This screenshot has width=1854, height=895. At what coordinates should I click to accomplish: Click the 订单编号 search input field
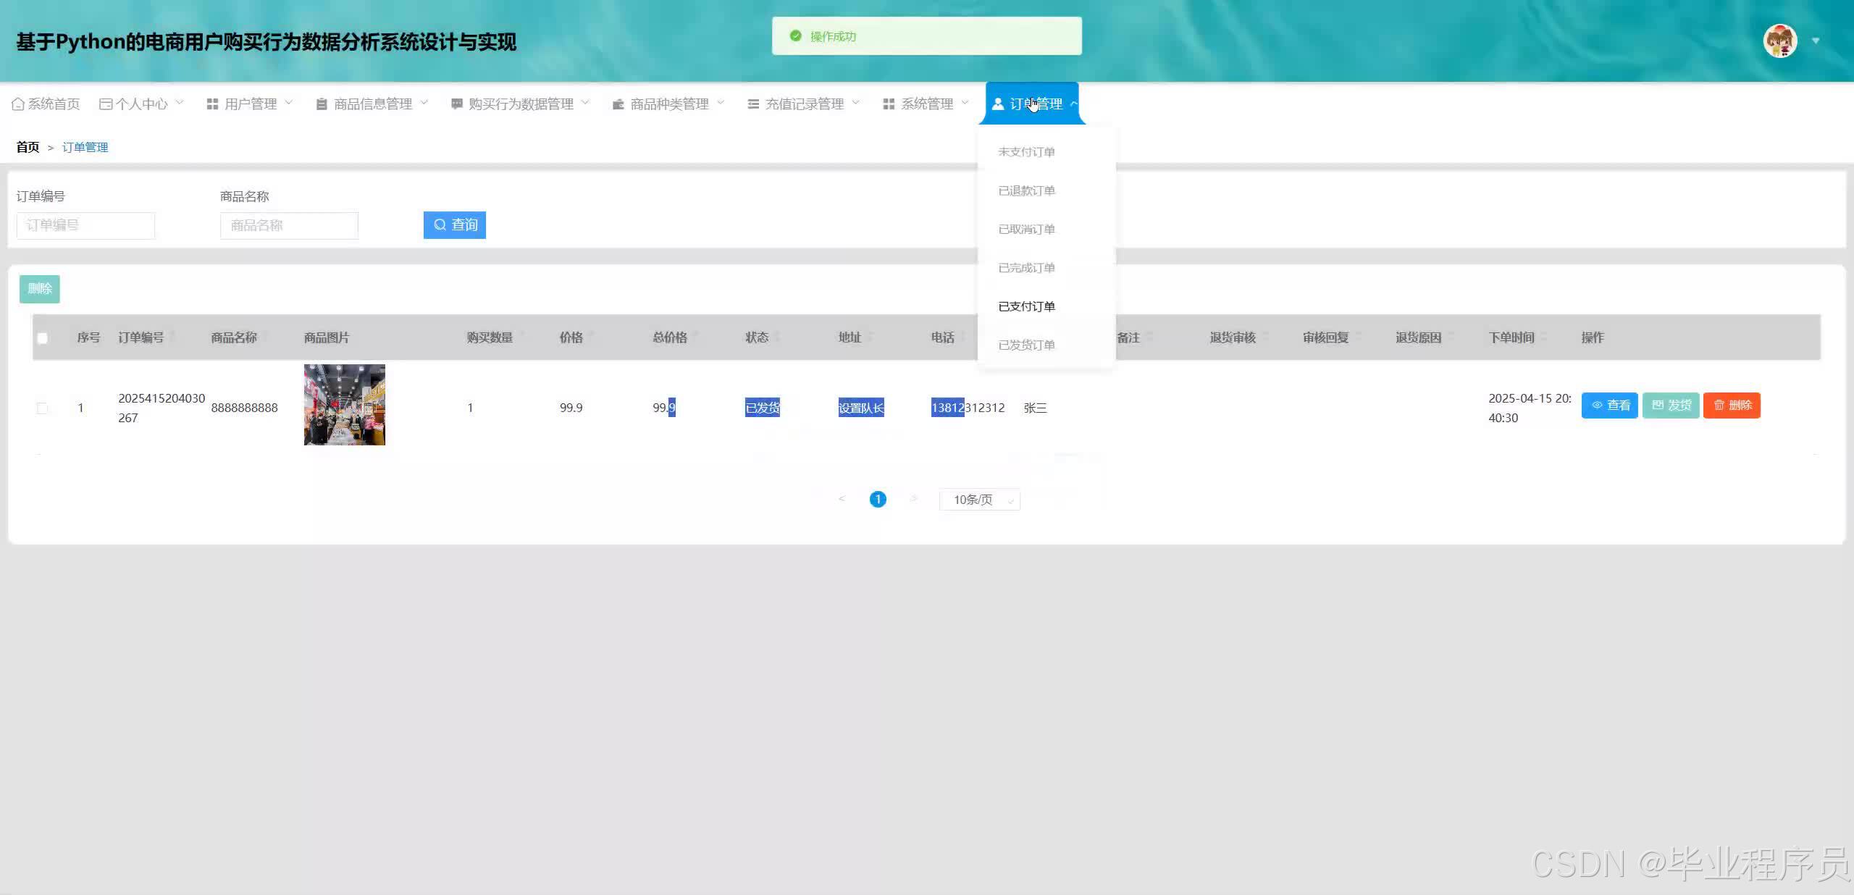[85, 225]
